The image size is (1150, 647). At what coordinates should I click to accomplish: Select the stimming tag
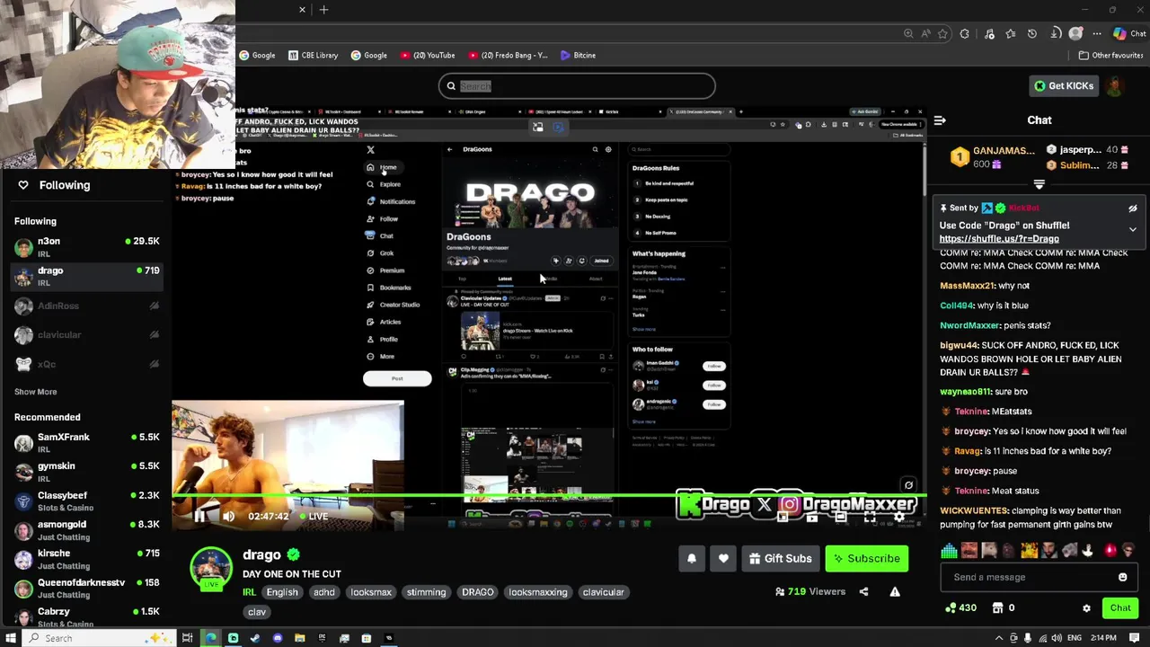click(426, 592)
